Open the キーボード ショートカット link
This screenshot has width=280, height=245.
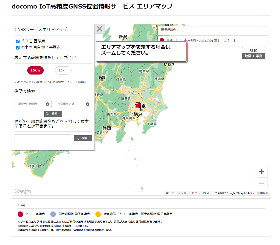point(183,193)
